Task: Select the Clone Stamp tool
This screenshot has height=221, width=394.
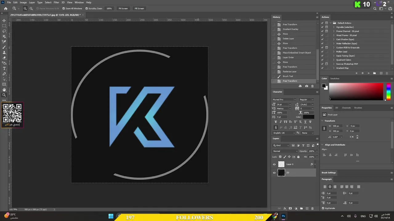Action: pyautogui.click(x=4, y=52)
